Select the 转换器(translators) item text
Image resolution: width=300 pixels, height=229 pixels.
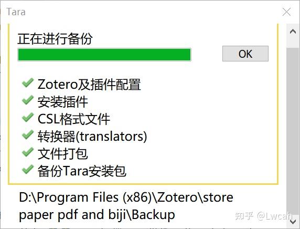[92, 137]
